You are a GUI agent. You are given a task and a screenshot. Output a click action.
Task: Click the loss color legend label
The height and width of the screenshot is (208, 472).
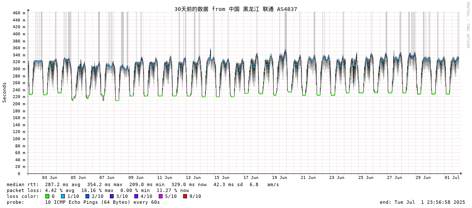[23, 196]
